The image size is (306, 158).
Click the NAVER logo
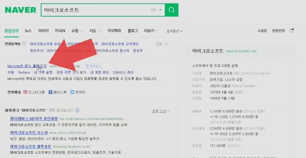(21, 10)
